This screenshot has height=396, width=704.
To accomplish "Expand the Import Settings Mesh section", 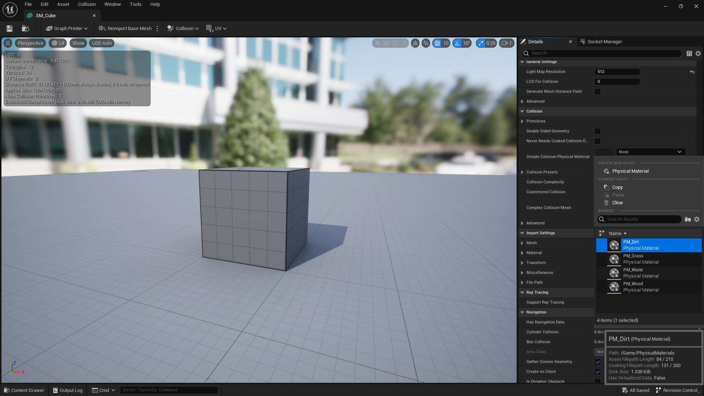I will [522, 243].
